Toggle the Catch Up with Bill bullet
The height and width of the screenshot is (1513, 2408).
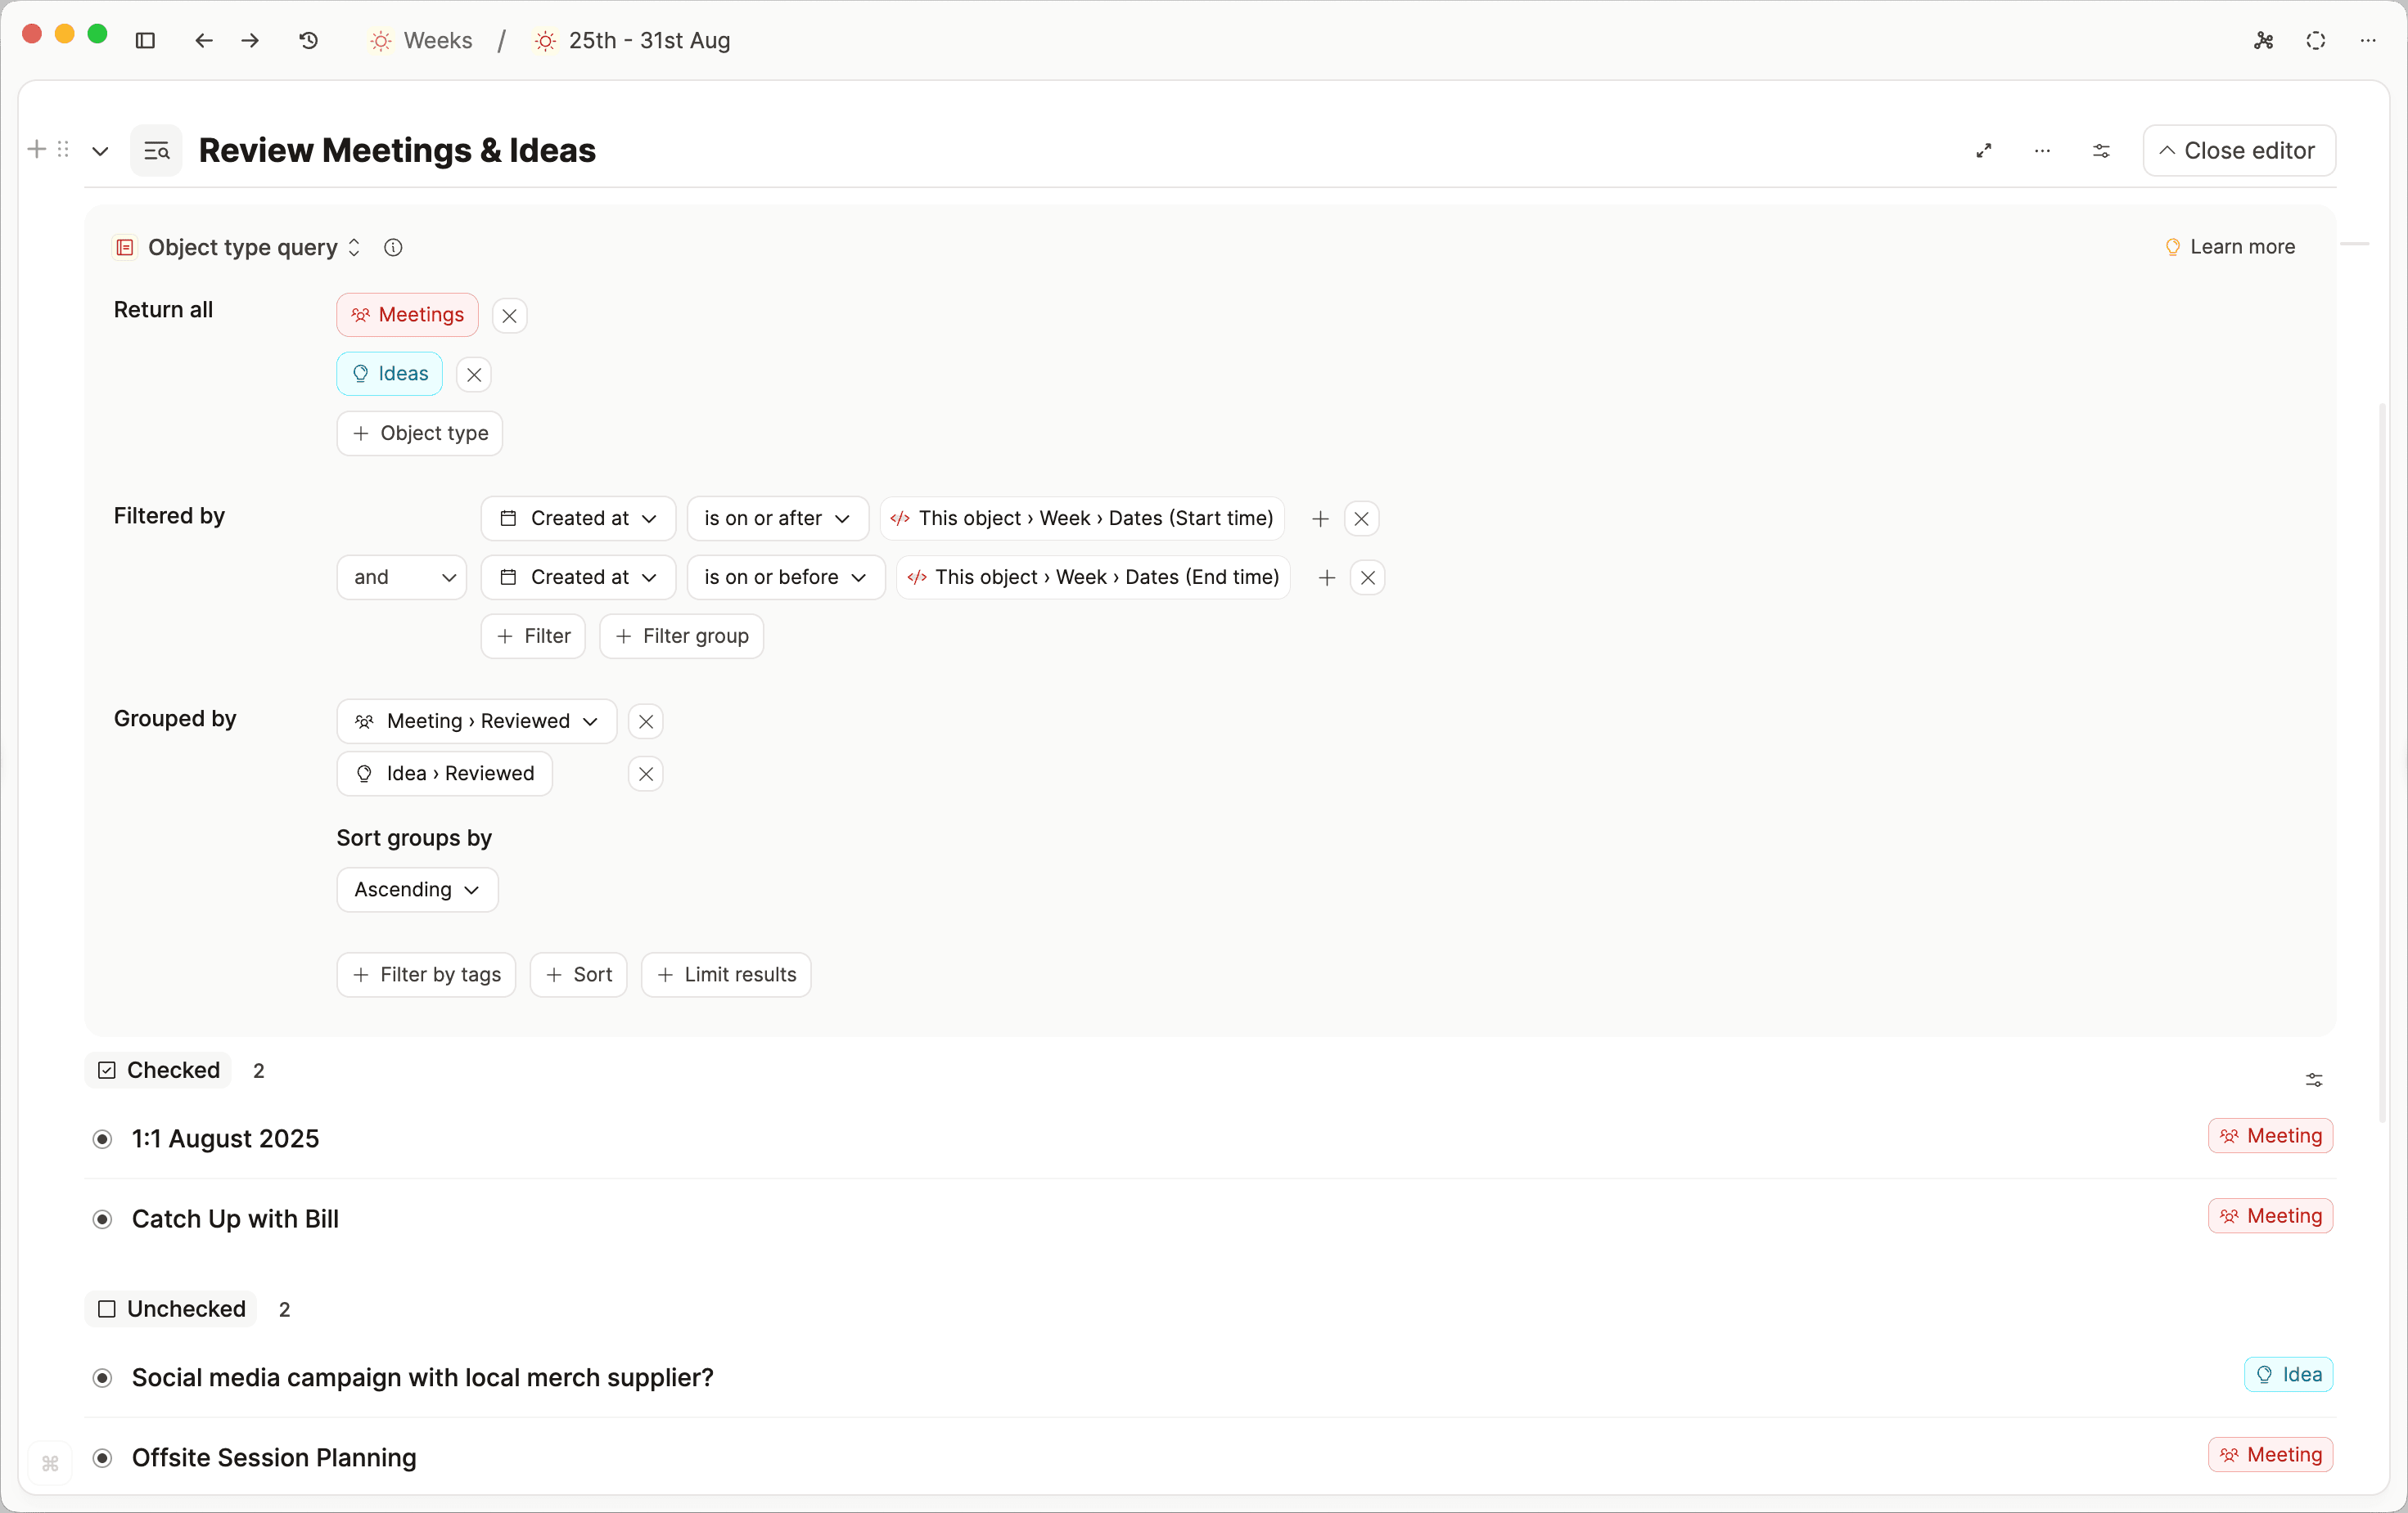tap(102, 1219)
